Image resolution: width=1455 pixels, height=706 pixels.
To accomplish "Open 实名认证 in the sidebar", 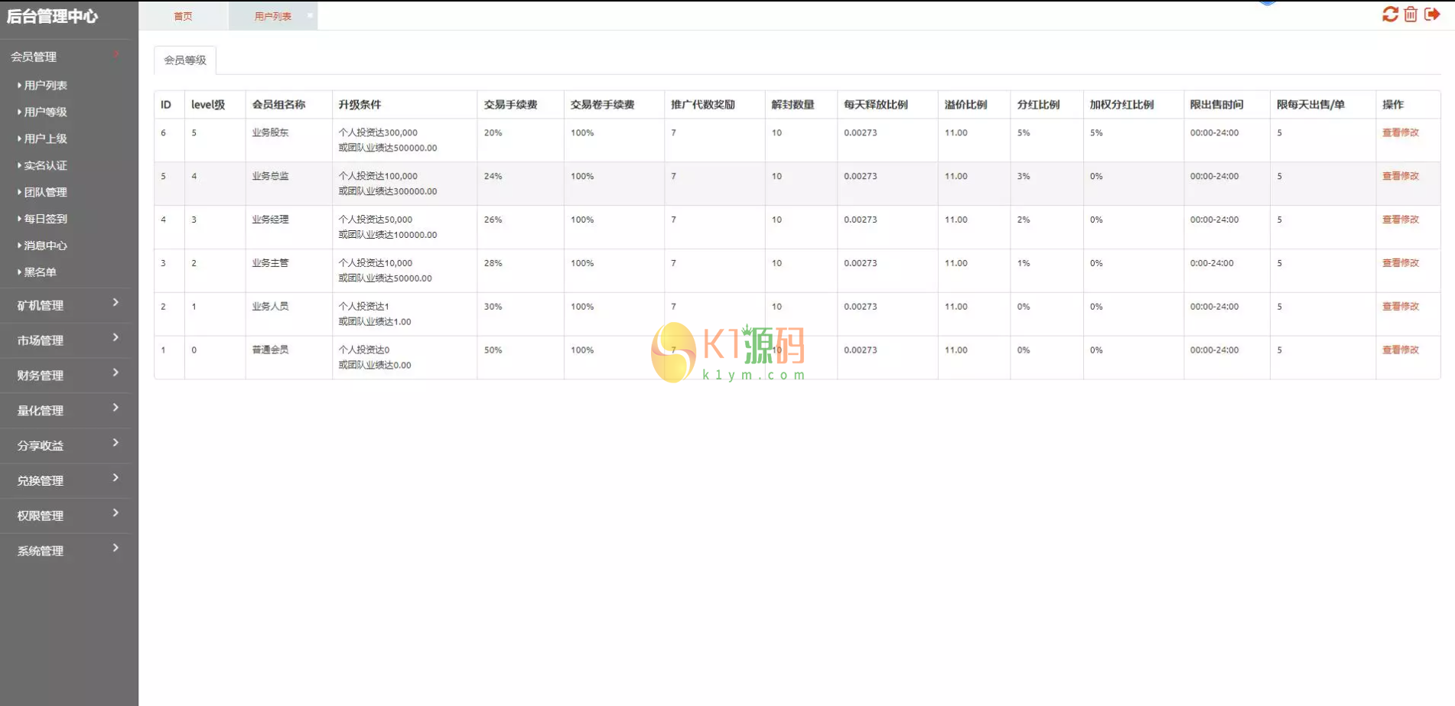I will click(45, 166).
